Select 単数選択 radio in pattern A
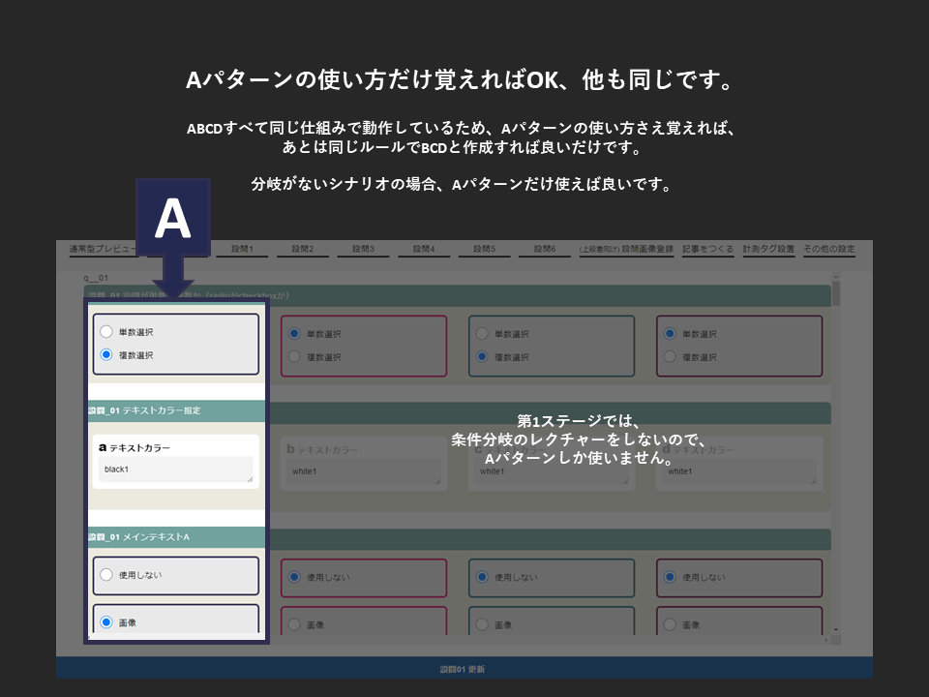Image resolution: width=929 pixels, height=697 pixels. (106, 332)
